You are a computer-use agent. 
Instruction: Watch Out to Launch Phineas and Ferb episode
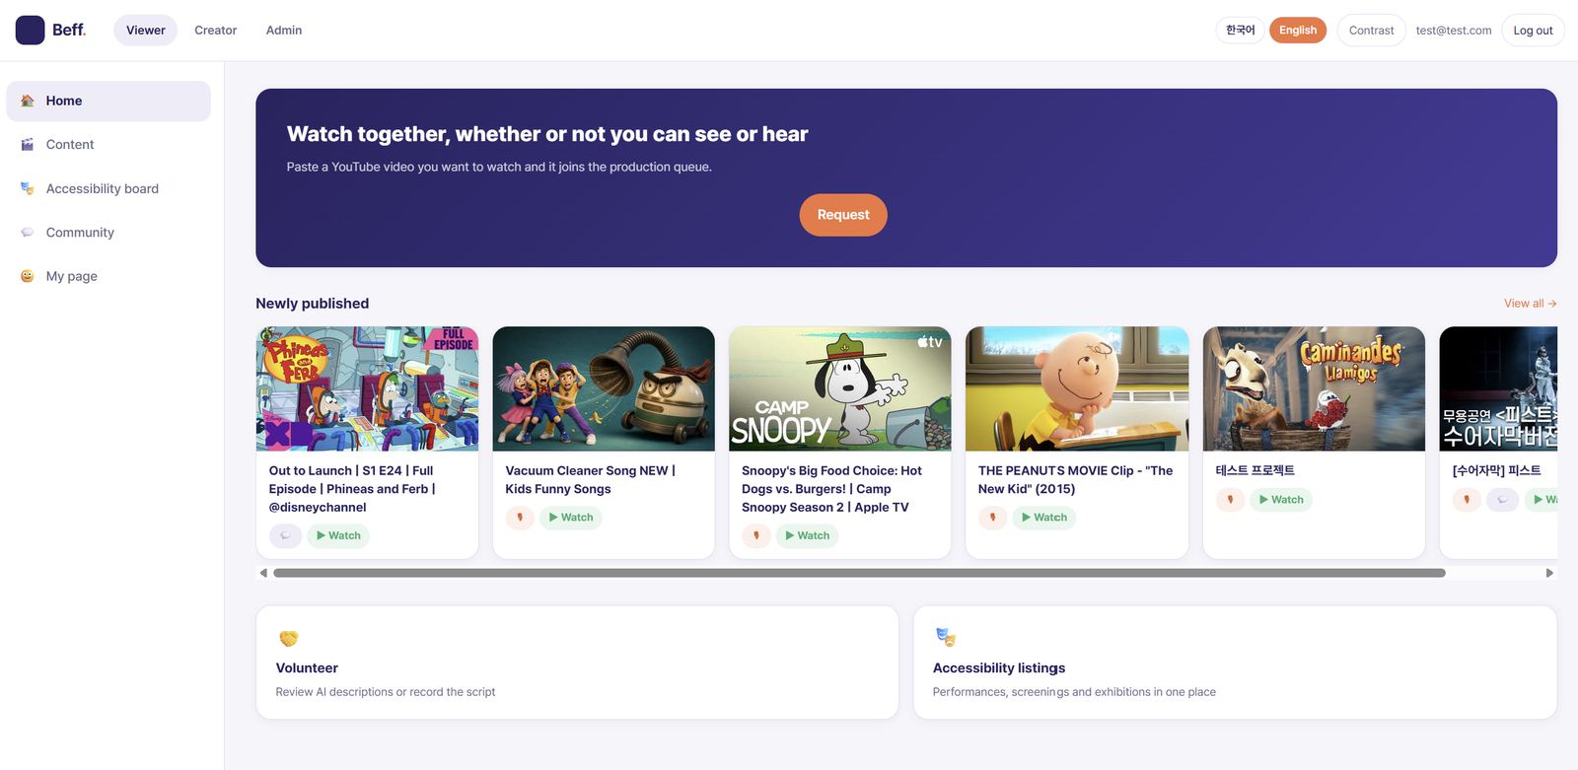coord(338,535)
